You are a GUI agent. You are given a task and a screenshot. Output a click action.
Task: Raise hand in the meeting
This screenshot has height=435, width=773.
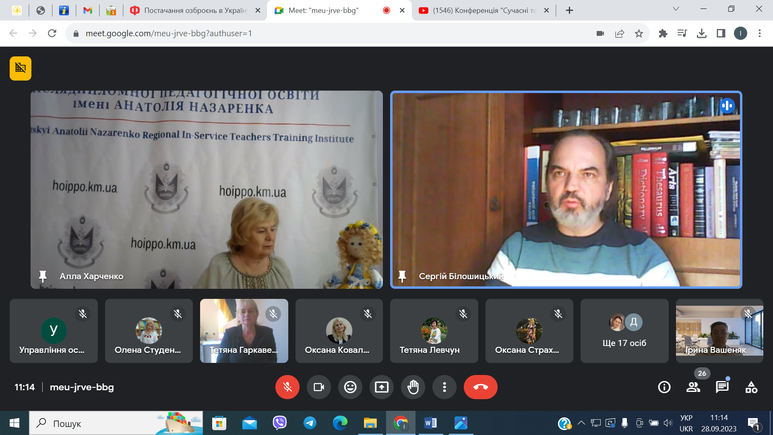[x=413, y=387]
